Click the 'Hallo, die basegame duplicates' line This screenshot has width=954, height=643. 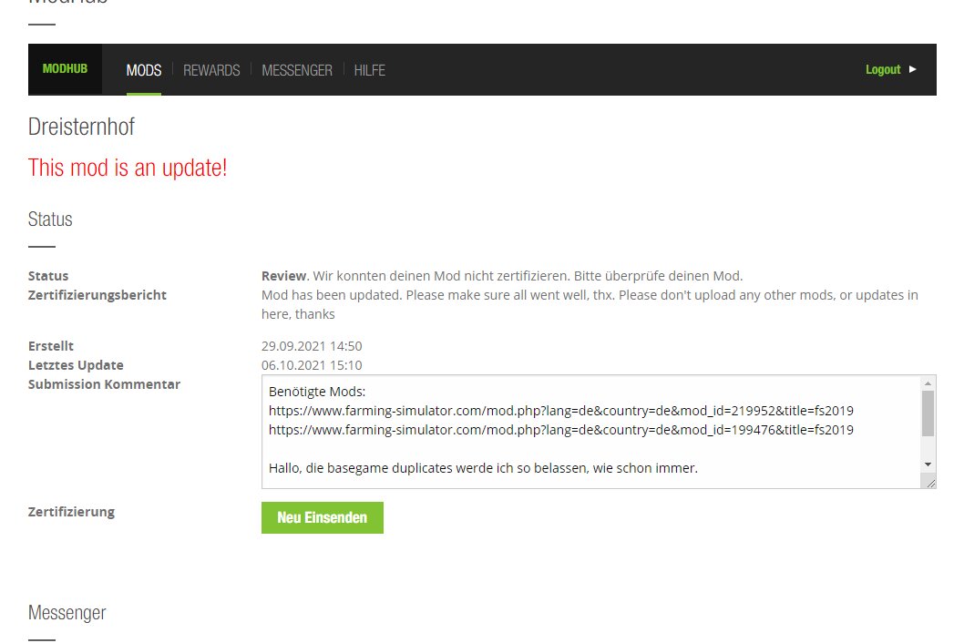point(483,468)
